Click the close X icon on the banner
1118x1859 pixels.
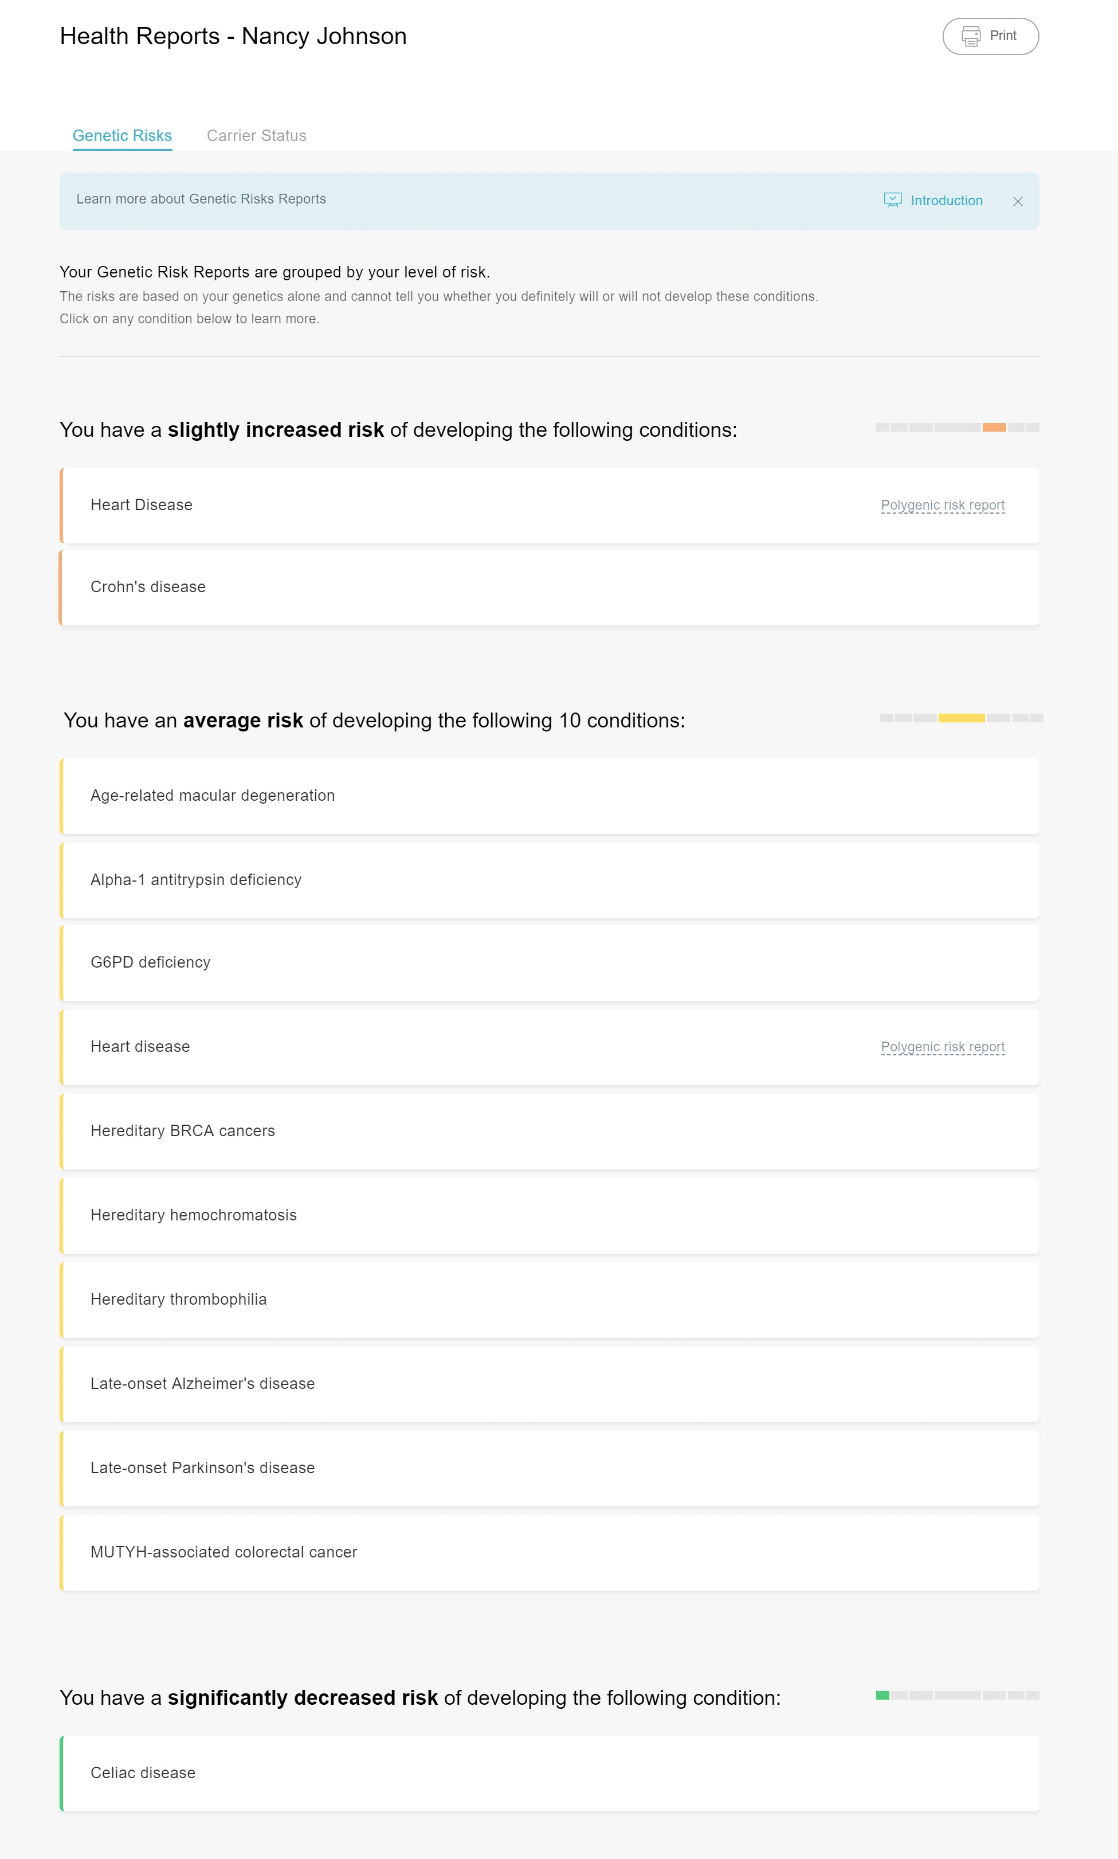[1017, 201]
